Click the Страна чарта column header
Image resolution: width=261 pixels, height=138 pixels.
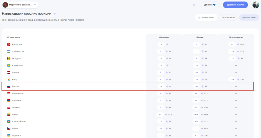(x=14, y=37)
